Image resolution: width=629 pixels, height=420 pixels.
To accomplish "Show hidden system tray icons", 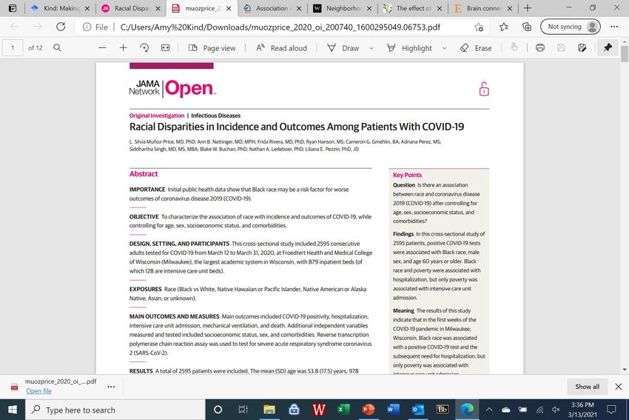I will pyautogui.click(x=489, y=410).
